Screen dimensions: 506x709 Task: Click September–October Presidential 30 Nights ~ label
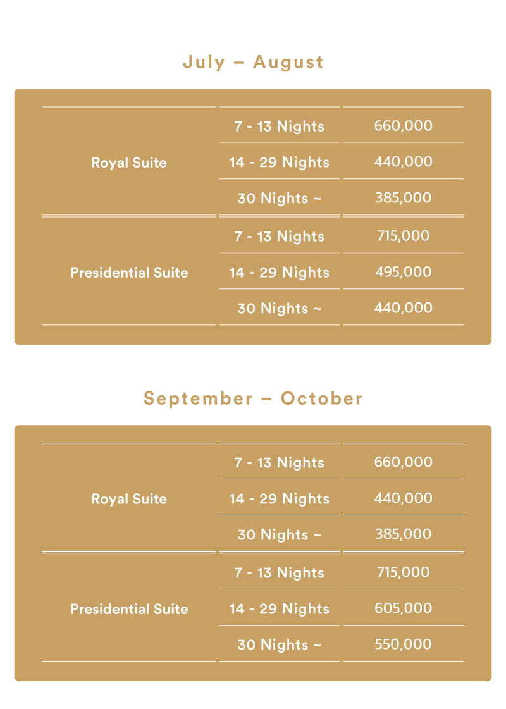tap(280, 644)
